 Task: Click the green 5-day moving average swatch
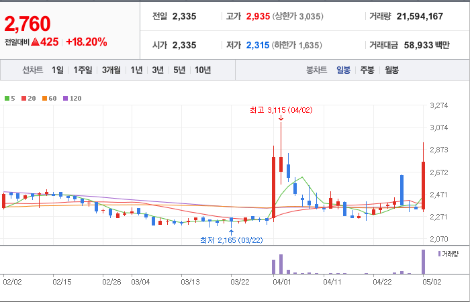(x=7, y=98)
